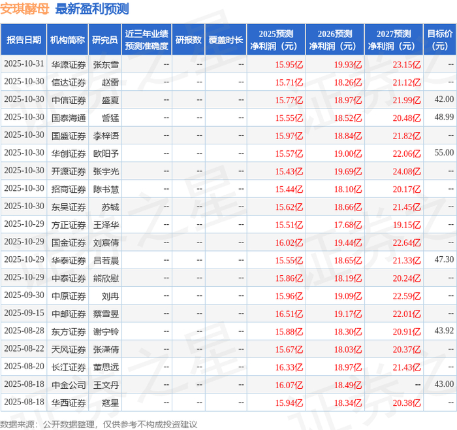Click the 研报数 column header
This screenshot has height=430, width=457.
tap(188, 40)
